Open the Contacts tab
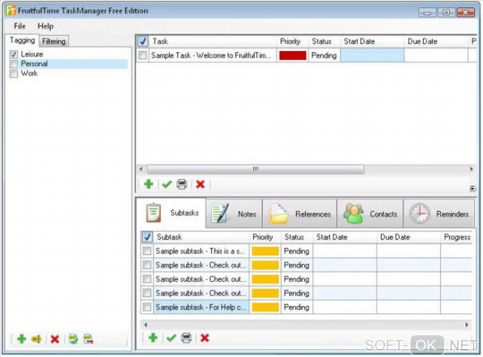This screenshot has width=483, height=357. 370,214
